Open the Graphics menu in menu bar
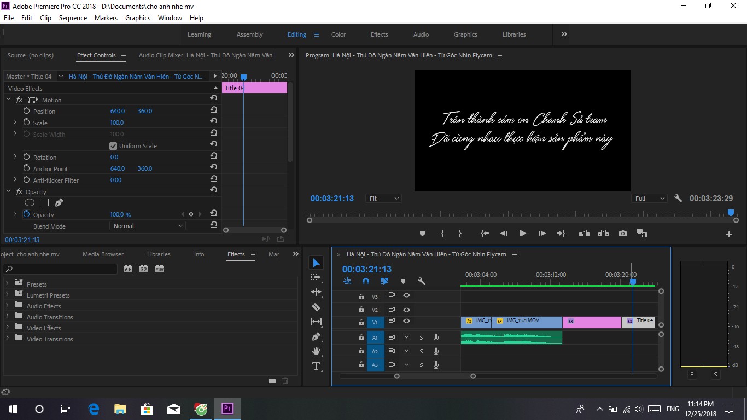The image size is (747, 420). coord(138,18)
